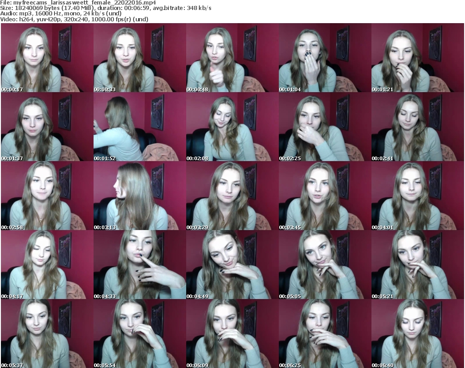The width and height of the screenshot is (465, 368).
Task: Pick the frame stamped 00:03:29
Action: click(x=232, y=196)
